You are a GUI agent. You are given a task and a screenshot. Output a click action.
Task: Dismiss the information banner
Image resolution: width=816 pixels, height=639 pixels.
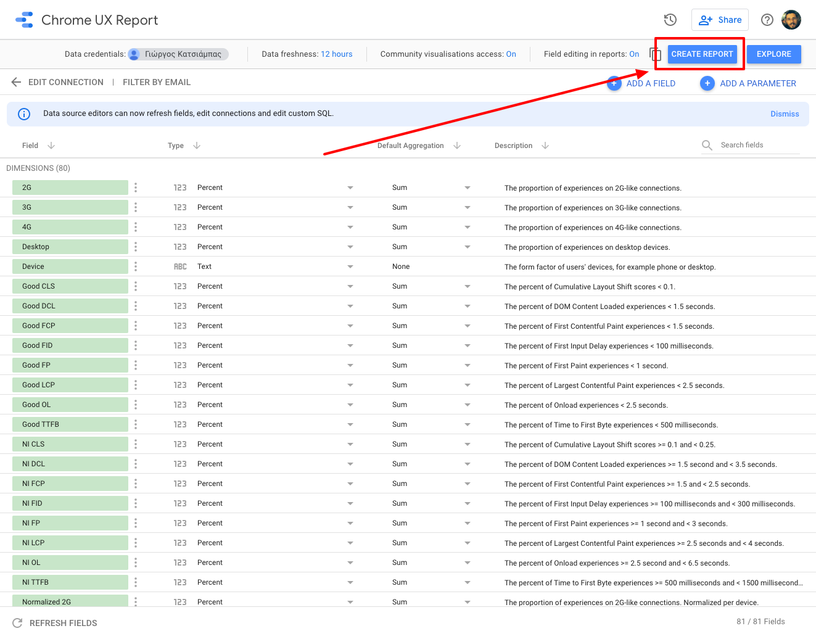point(785,114)
